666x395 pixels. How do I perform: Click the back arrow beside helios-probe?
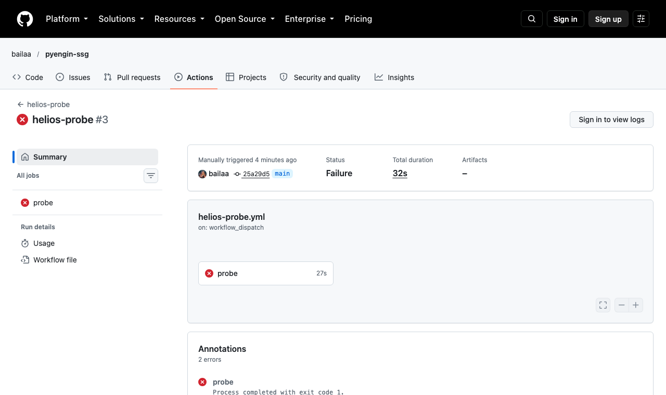click(x=20, y=104)
